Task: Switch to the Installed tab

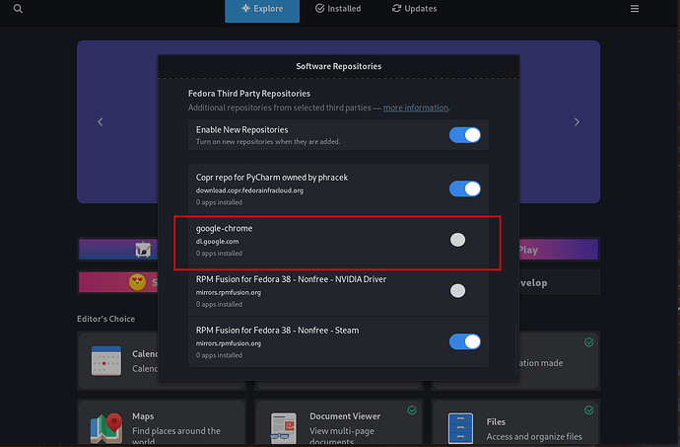Action: (x=338, y=9)
